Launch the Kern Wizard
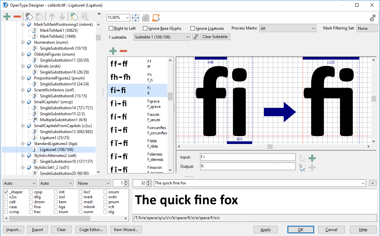This screenshot has height=236, width=380. click(126, 229)
